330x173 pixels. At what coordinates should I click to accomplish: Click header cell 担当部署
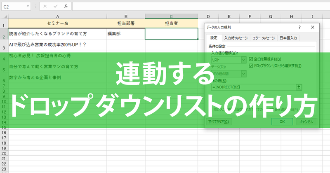click(x=126, y=23)
